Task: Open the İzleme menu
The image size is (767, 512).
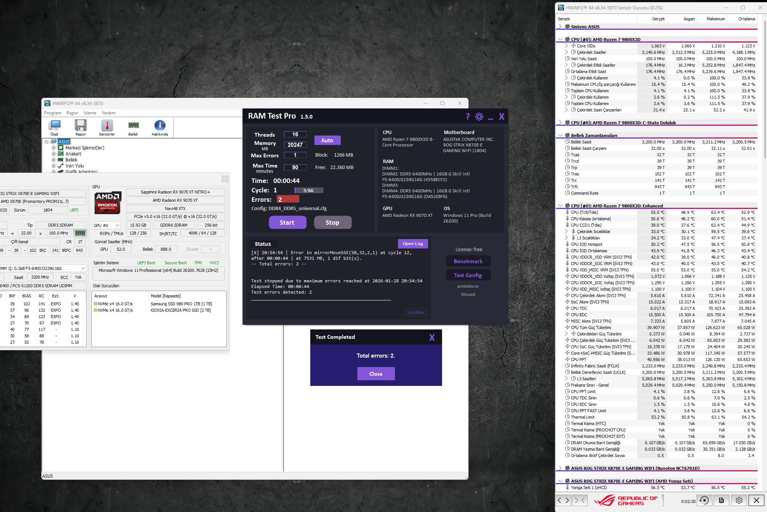Action: [x=90, y=113]
